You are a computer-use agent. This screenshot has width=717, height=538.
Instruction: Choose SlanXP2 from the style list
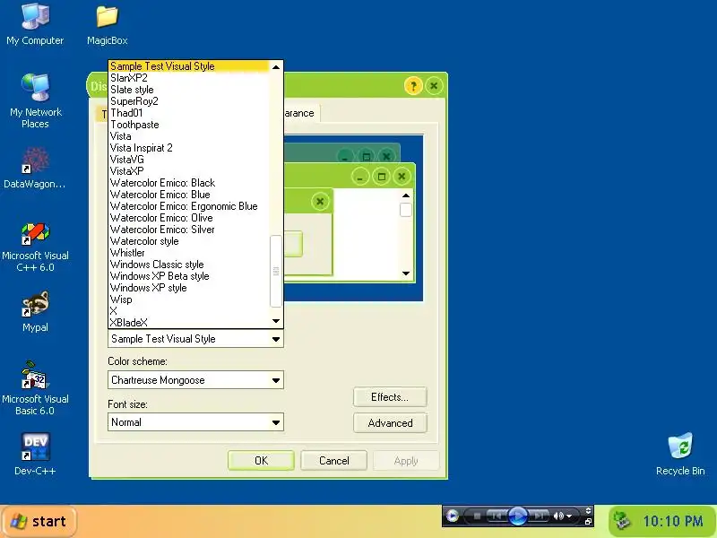tap(189, 78)
